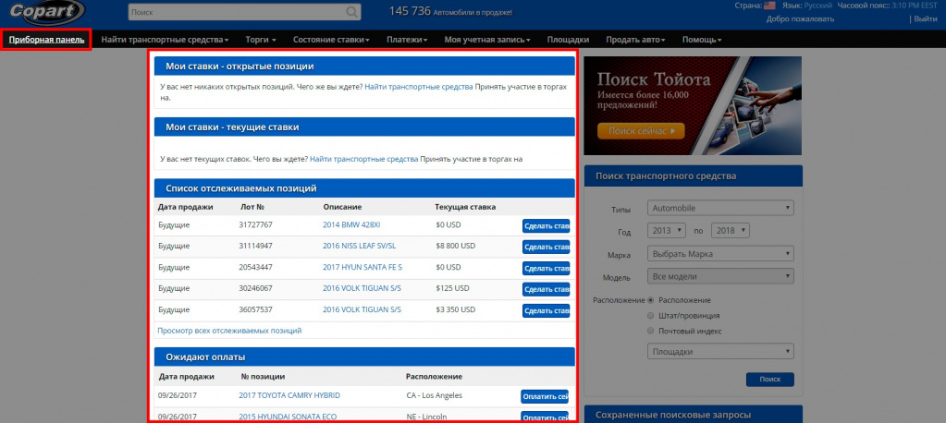The image size is (946, 423).
Task: Open 2016 VOLK TIGUAN S/S lot 30246067
Action: [x=362, y=288]
